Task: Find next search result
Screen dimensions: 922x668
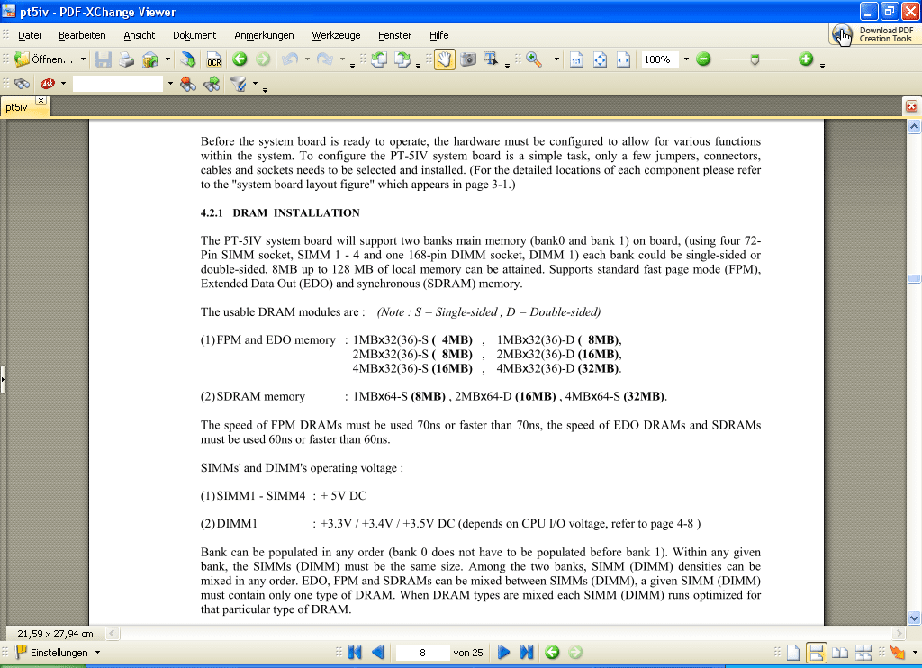Action: (212, 84)
